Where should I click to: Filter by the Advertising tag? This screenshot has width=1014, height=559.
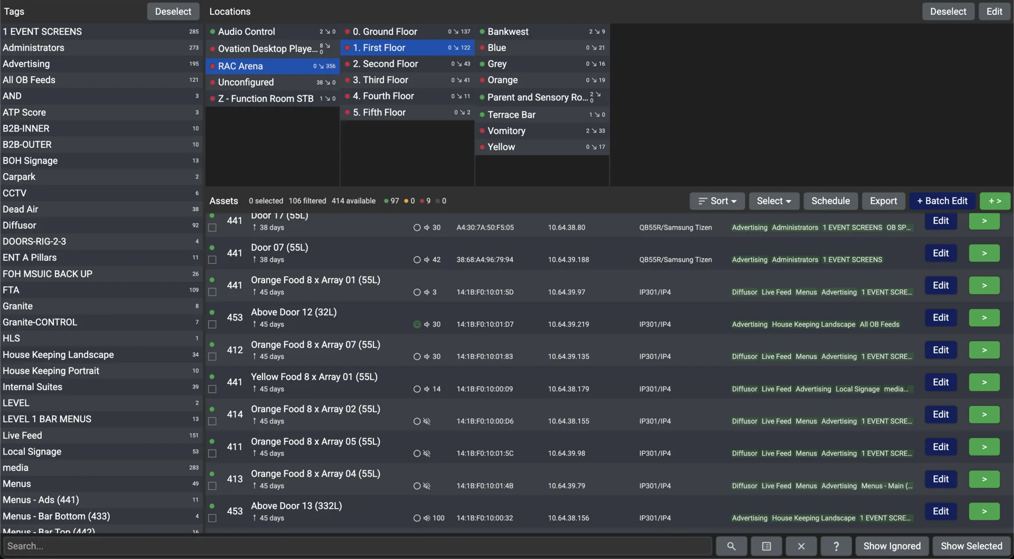(101, 64)
